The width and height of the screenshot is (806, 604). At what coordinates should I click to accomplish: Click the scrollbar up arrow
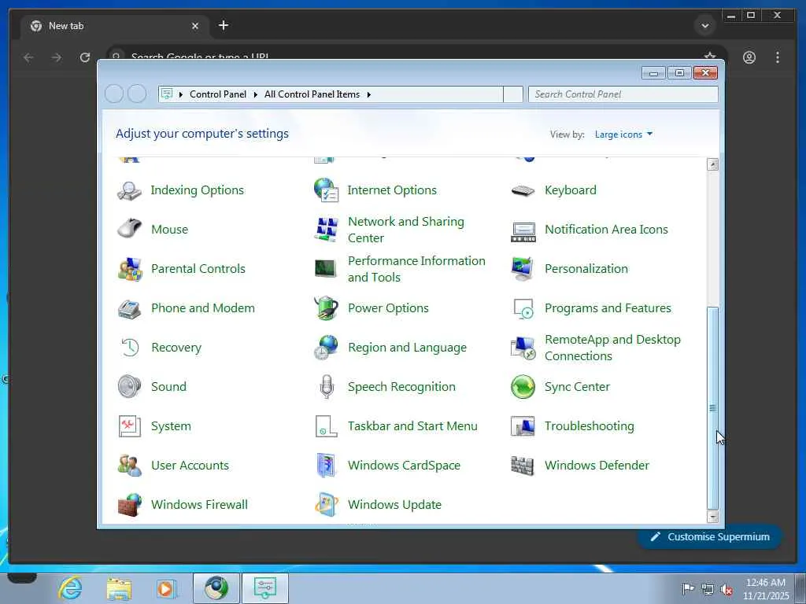point(712,164)
